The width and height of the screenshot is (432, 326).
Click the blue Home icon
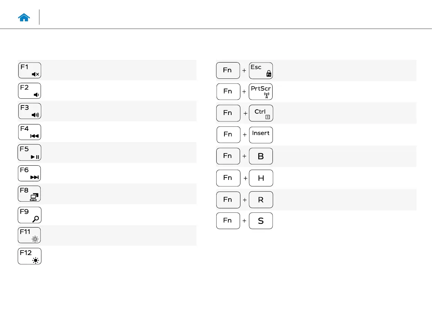tap(24, 18)
